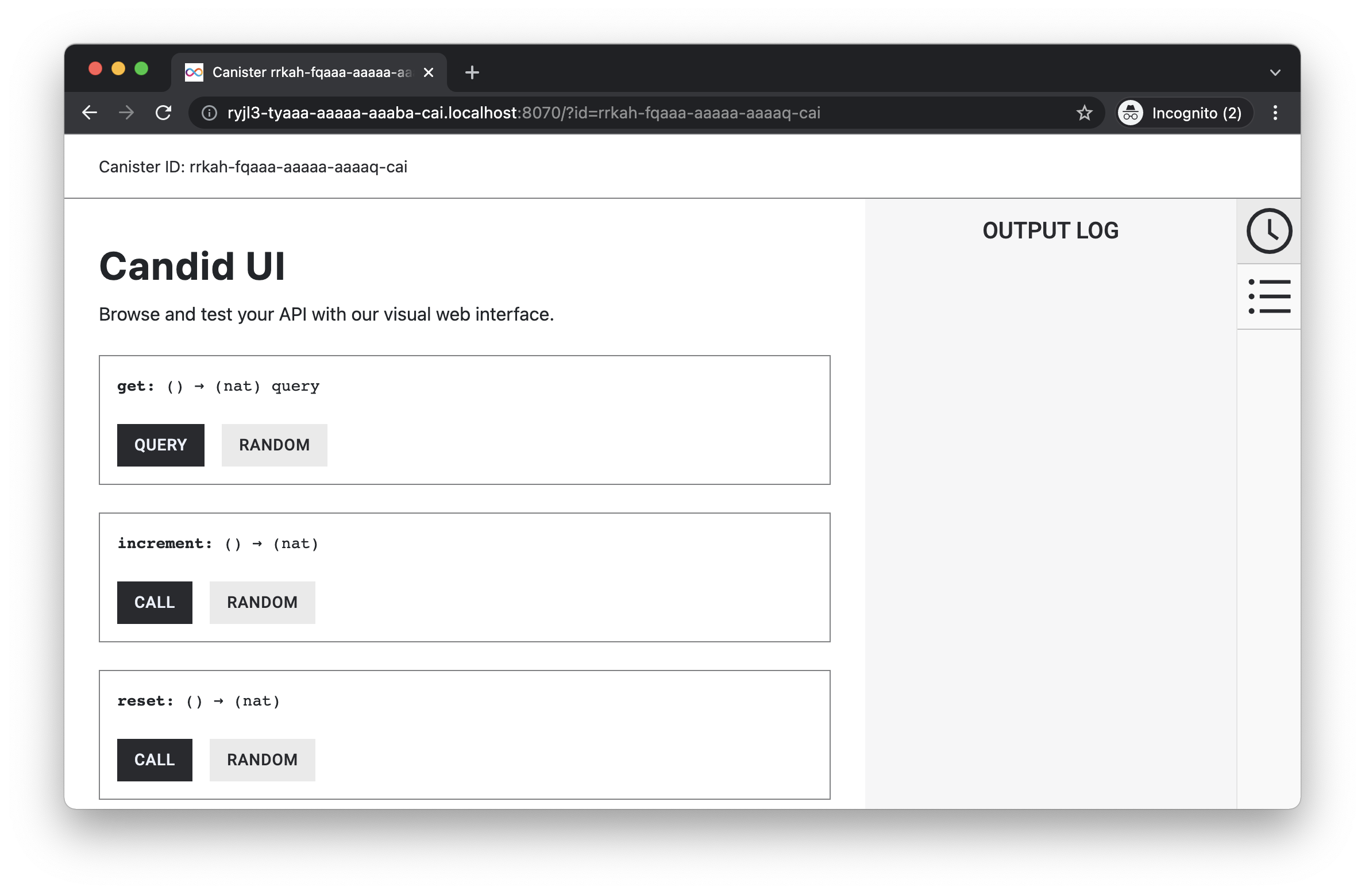Viewport: 1365px width, 894px height.
Task: Click the OUTPUT LOG heading
Action: coord(1051,230)
